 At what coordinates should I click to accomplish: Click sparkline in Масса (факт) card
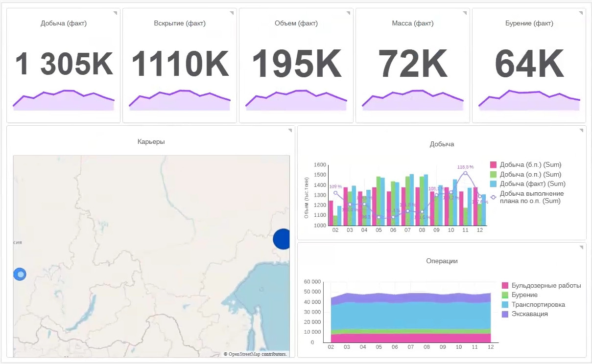click(x=413, y=100)
